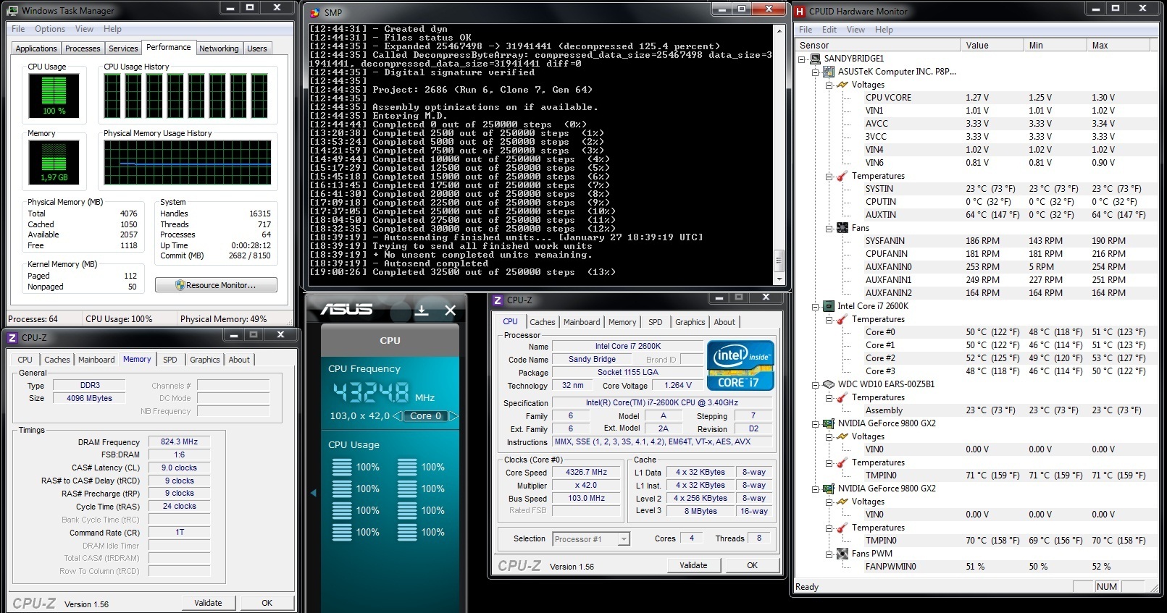Click the left arrow beside Core 0 in ASUS widget
This screenshot has height=613, width=1167.
396,416
